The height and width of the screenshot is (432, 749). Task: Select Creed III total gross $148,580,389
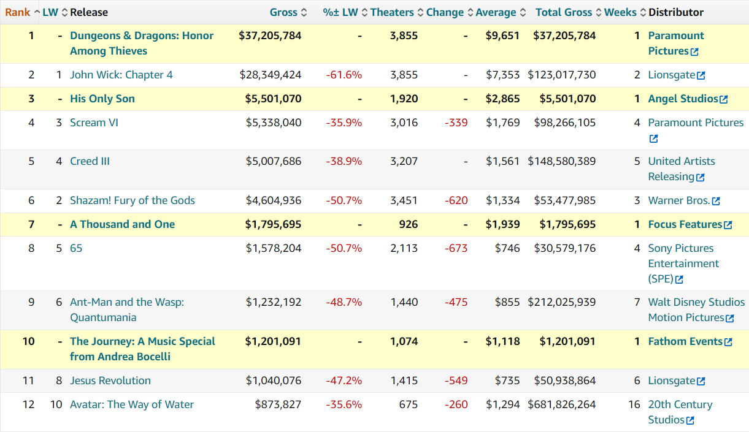(x=562, y=161)
